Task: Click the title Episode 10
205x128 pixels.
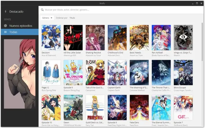Action: 47,122
